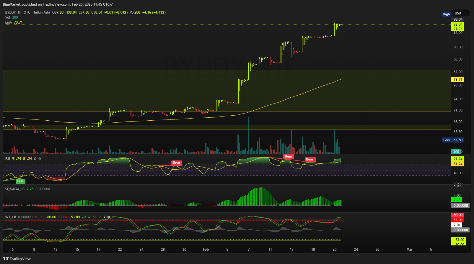Viewport: 474px width, 264px height.
Task: Select the BYDDY, 1h, OTC, Heikin Ashi legend title
Action: coord(28,12)
